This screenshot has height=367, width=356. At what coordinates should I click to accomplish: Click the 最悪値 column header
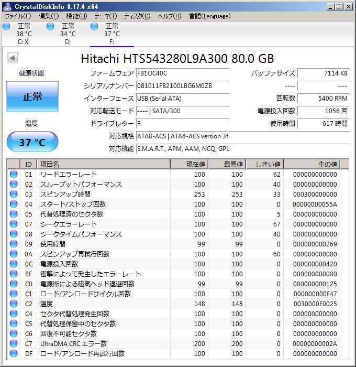(x=227, y=164)
